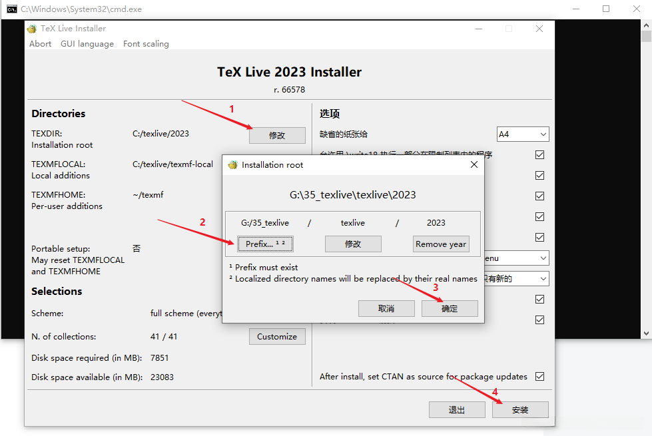Image resolution: width=652 pixels, height=436 pixels.
Task: Open the Font scaling menu
Action: 146,44
